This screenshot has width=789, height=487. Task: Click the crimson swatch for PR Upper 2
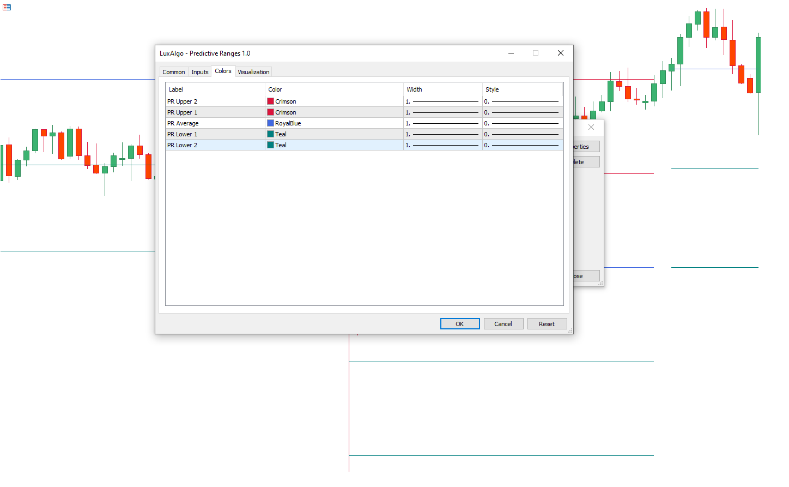[x=270, y=101]
